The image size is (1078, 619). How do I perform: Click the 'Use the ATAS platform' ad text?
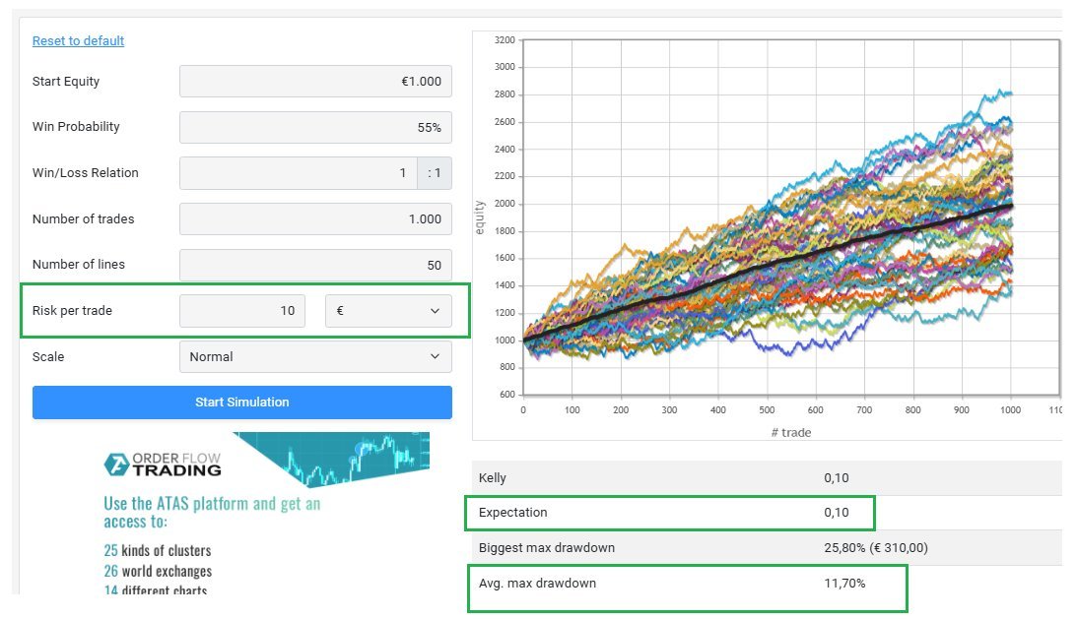click(x=212, y=512)
